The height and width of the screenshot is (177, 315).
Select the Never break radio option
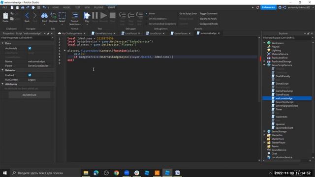coord(147,14)
